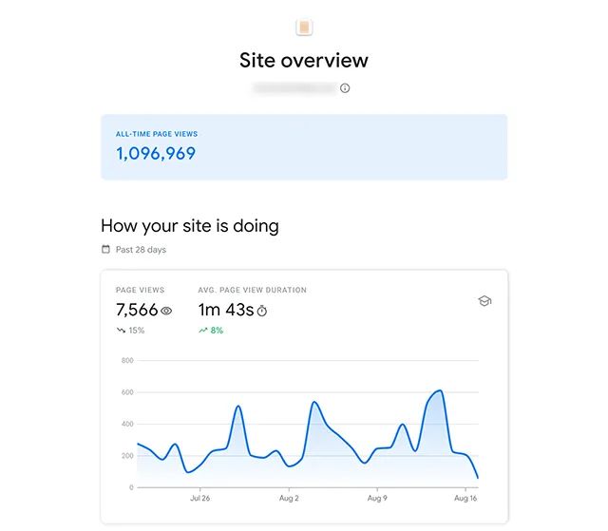
Task: Select the Avg. Page View Duration label
Action: click(252, 290)
